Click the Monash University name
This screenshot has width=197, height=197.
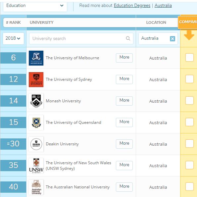point(63,101)
